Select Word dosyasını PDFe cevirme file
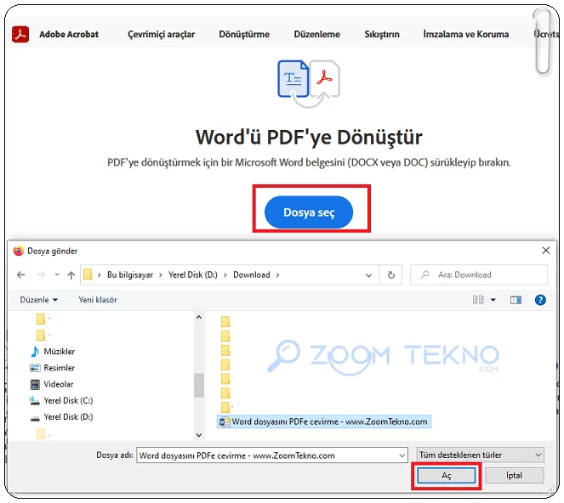 324,421
